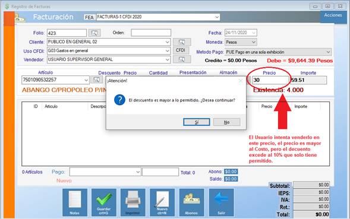Image resolution: width=350 pixels, height=219 pixels.
Task: Click the Folio input field
Action: click(67, 33)
